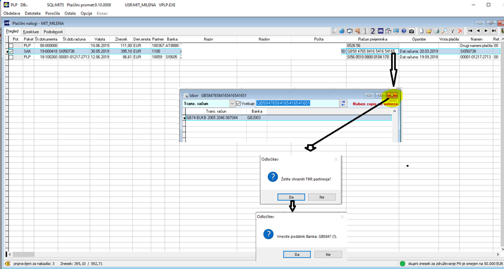Click the magnifying glass search icon
504x269 pixels.
[445, 31]
